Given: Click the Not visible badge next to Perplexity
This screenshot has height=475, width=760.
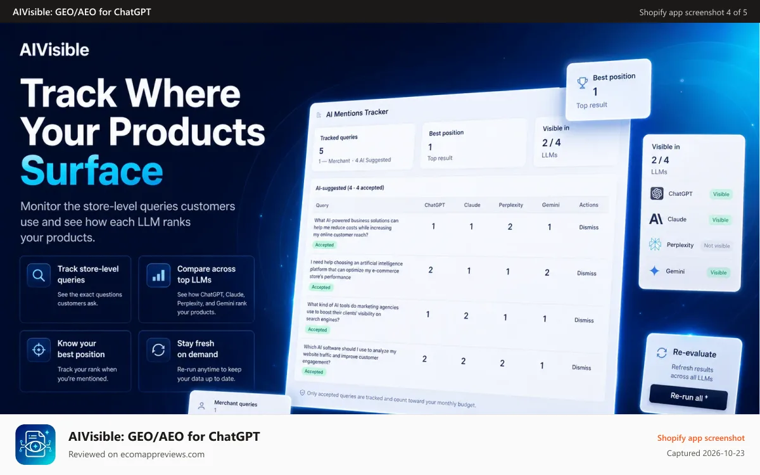Looking at the screenshot, I should [x=717, y=246].
